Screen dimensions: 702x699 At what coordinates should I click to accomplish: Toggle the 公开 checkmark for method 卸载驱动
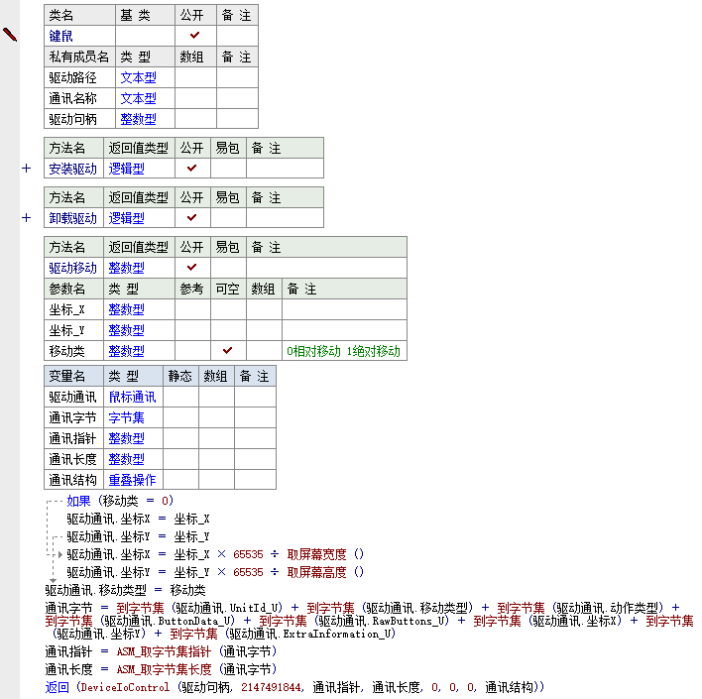point(191,218)
